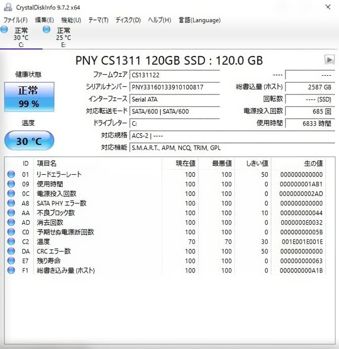Click the しきい値 column header
Viewport: 339px width, 349px height.
click(x=253, y=163)
